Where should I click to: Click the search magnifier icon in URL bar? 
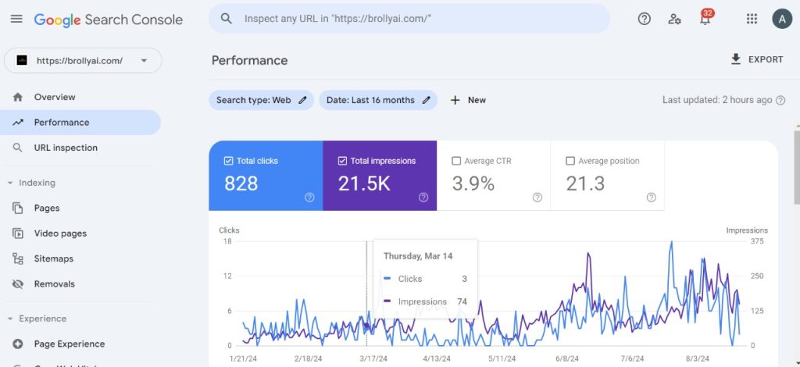226,19
